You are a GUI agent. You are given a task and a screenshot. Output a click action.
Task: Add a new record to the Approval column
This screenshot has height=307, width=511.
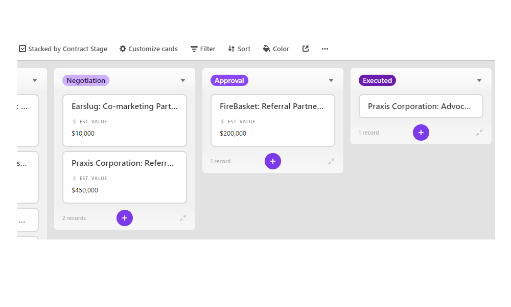(273, 161)
